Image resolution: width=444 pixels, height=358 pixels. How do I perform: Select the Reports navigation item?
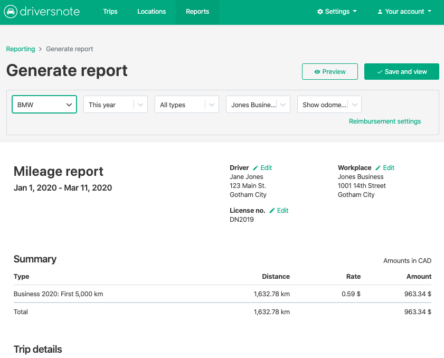(197, 11)
